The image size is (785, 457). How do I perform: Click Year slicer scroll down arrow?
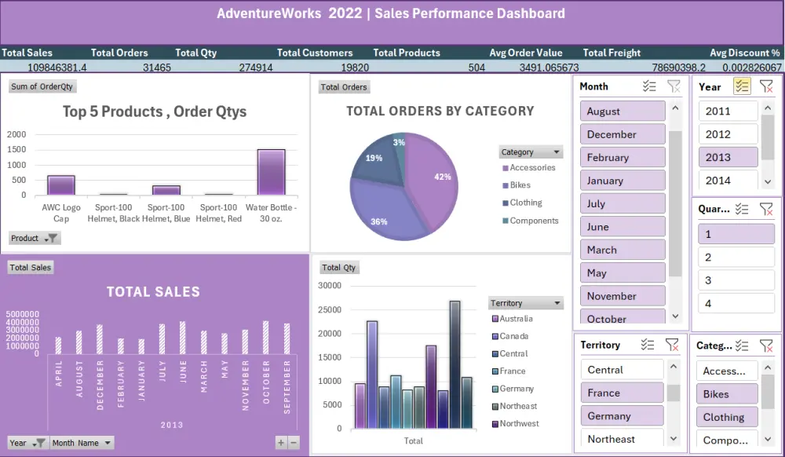768,182
